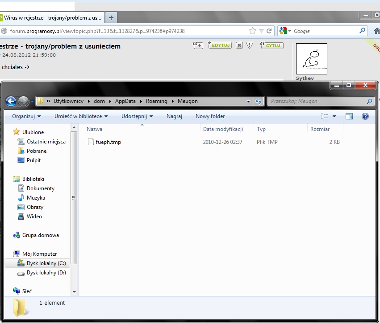This screenshot has width=380, height=323.
Task: Click the Explorer back navigation arrow
Action: click(x=11, y=102)
